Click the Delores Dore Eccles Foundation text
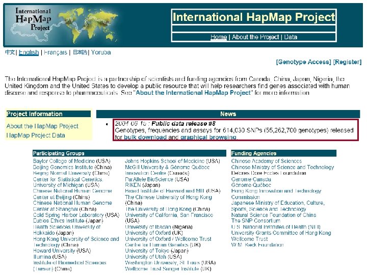This screenshot has width=367, height=275. (269, 173)
